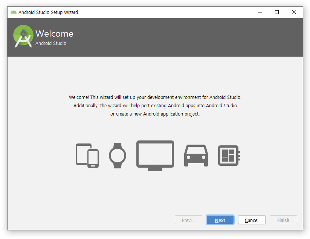Close the Setup Wizard window
Image resolution: width=310 pixels, height=239 pixels.
[x=294, y=12]
